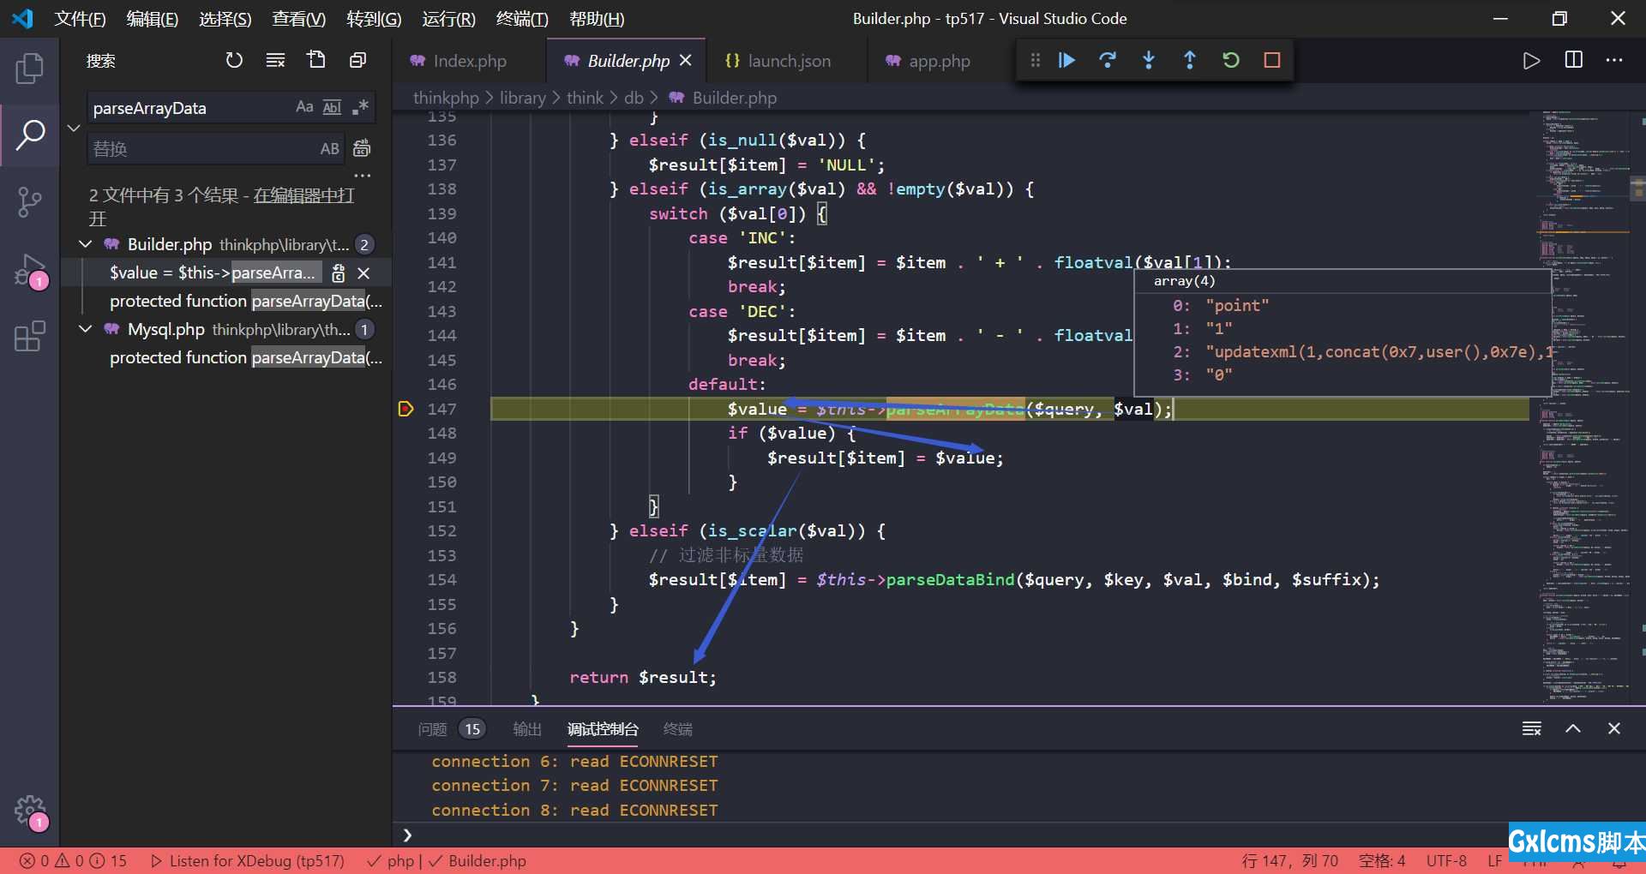Split the editor to the right
This screenshot has height=874, width=1646.
tap(1574, 60)
